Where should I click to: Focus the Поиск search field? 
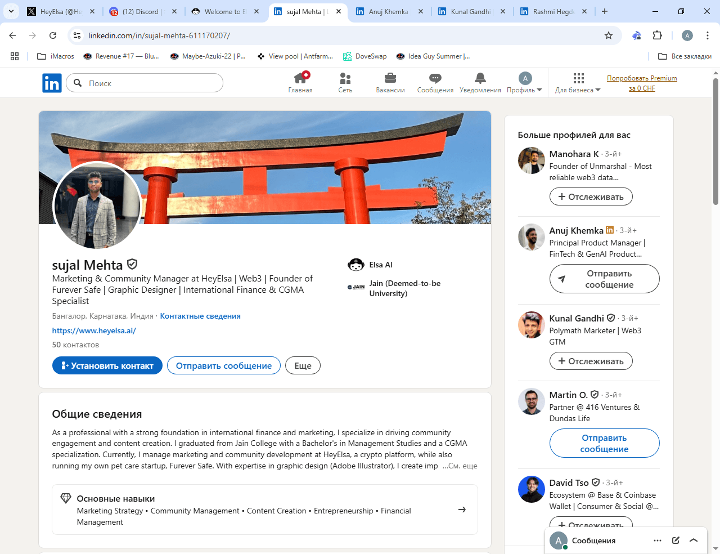coord(145,83)
